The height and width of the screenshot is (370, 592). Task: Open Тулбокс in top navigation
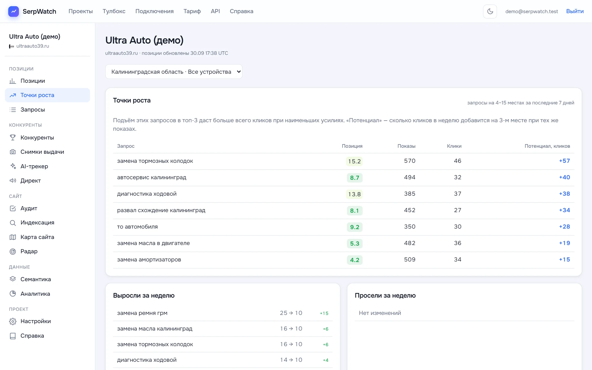pyautogui.click(x=114, y=11)
